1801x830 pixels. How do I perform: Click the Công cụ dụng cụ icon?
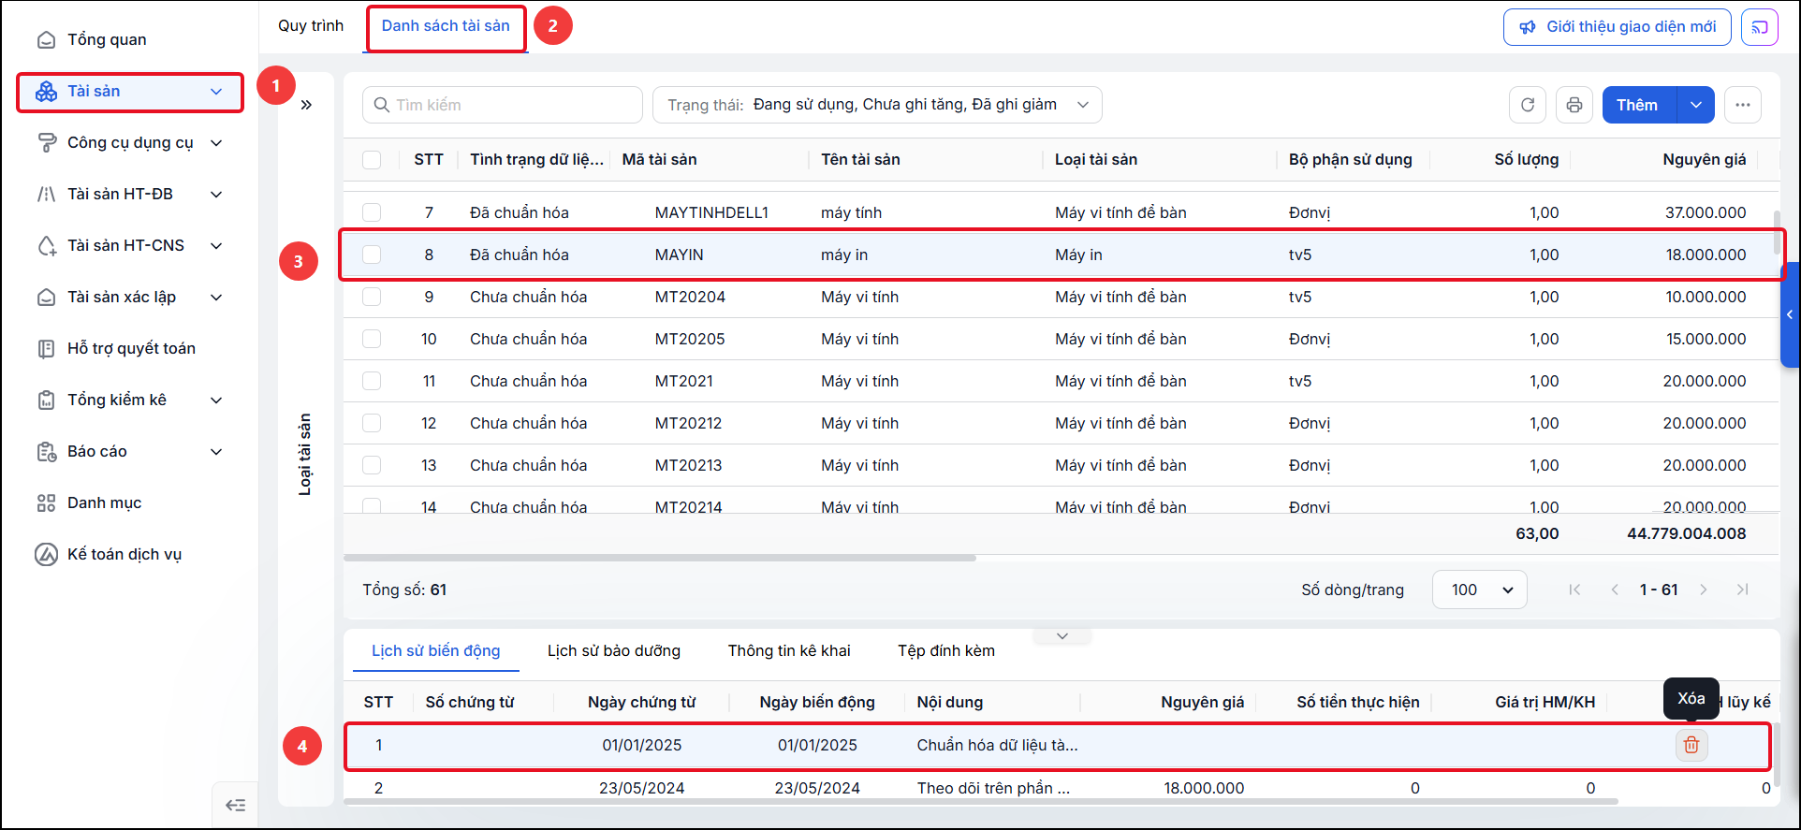[46, 143]
